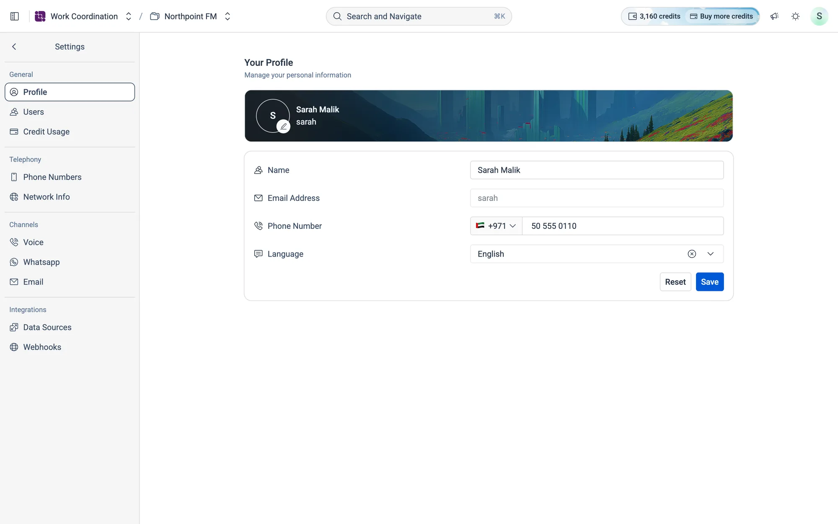
Task: Click the envelope icon beside Email Address
Action: point(259,198)
